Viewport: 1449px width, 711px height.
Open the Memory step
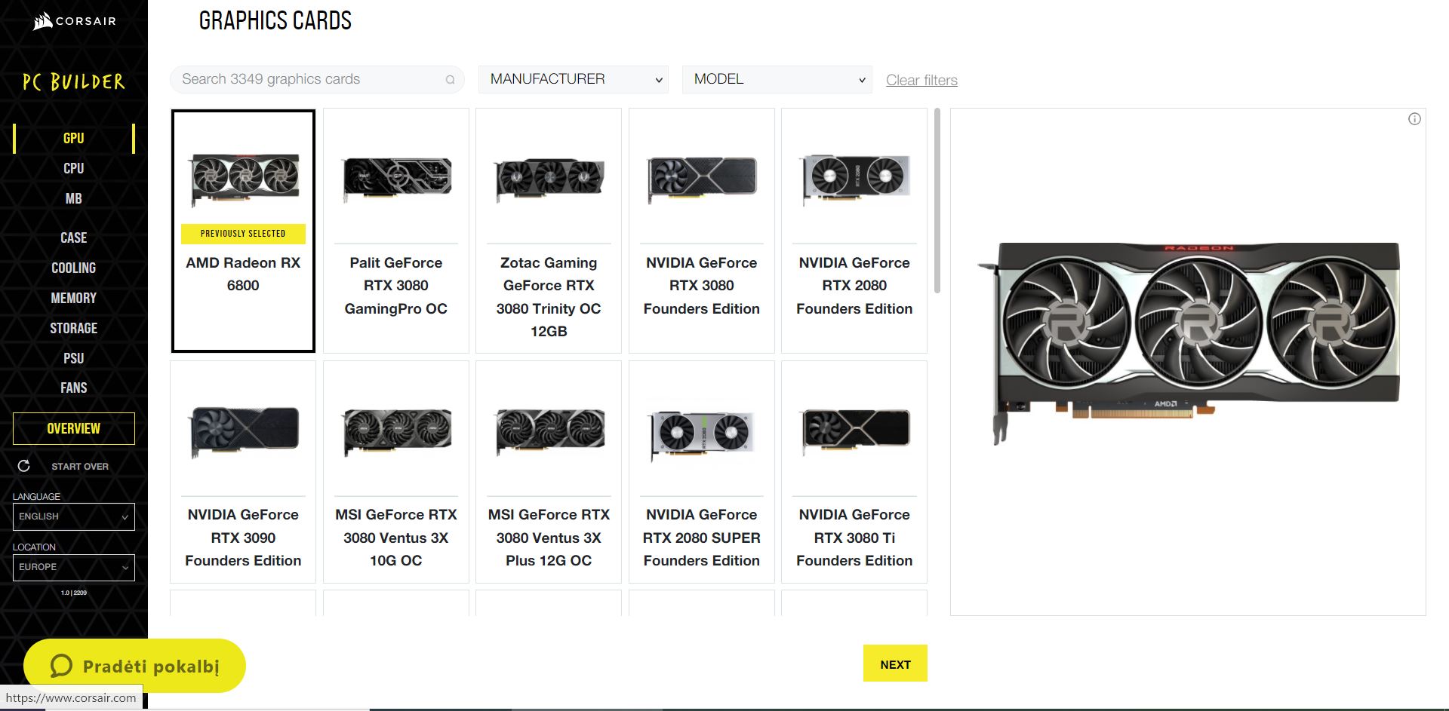(74, 298)
